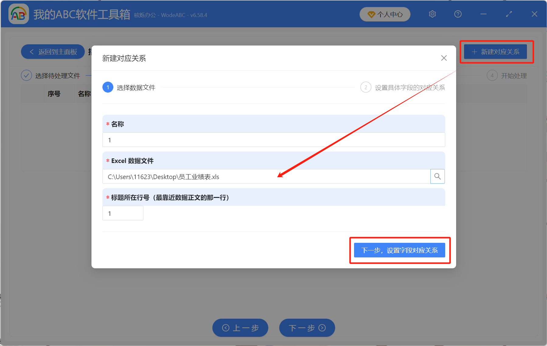Click the 标题所在行号 number field
The height and width of the screenshot is (346, 547).
point(122,213)
